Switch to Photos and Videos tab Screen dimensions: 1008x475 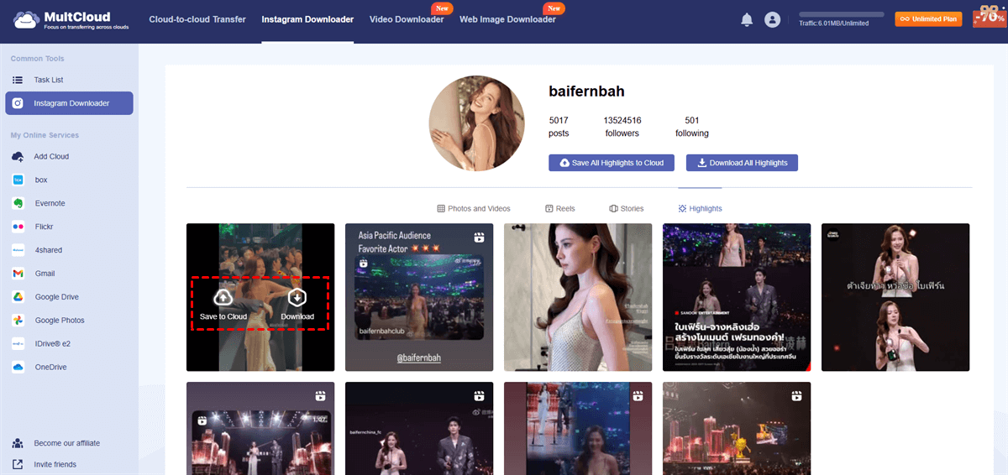[x=474, y=208]
